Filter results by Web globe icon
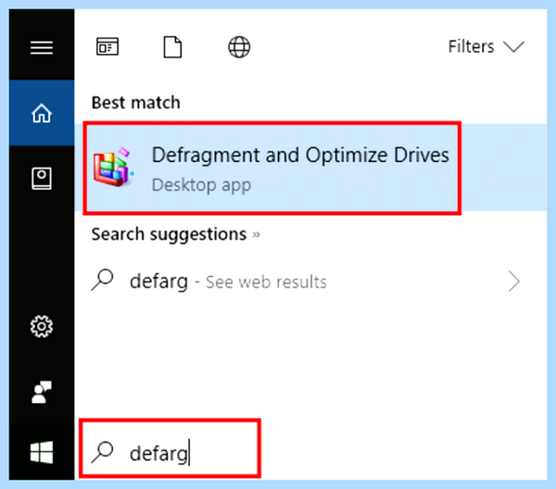 point(239,47)
